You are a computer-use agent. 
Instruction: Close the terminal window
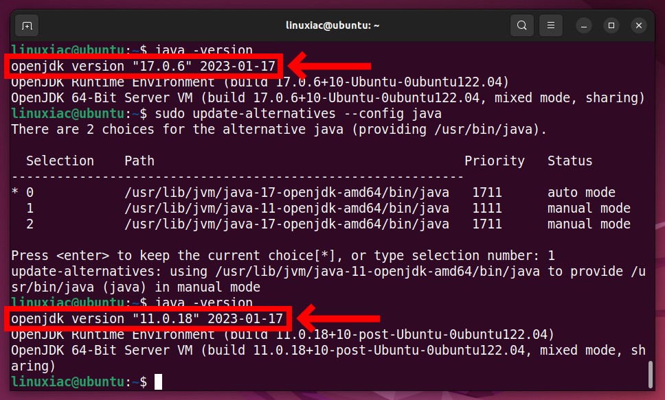pos(639,26)
